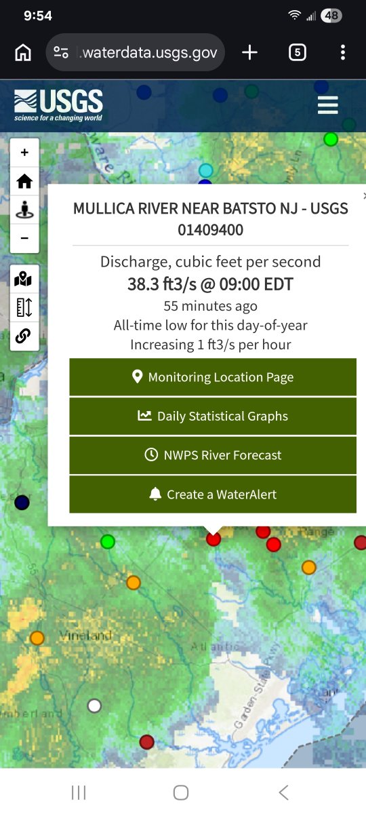Open the legend tool icon
Viewport: 366px width, 814px height.
pyautogui.click(x=24, y=307)
